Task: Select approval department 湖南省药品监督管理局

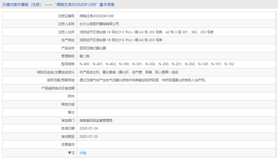Action: (96, 121)
